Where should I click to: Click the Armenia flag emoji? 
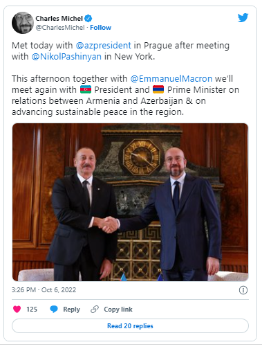click(x=158, y=89)
